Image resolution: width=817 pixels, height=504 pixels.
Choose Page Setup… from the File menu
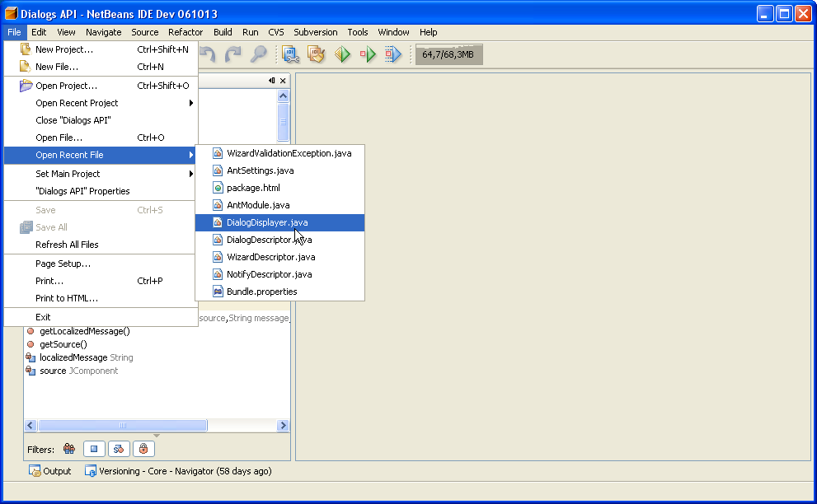[101, 264]
